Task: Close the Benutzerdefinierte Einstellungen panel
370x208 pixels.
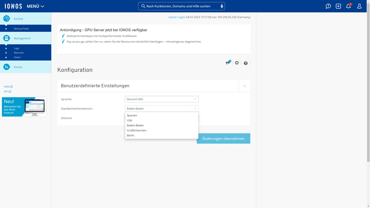Action: pos(245,86)
